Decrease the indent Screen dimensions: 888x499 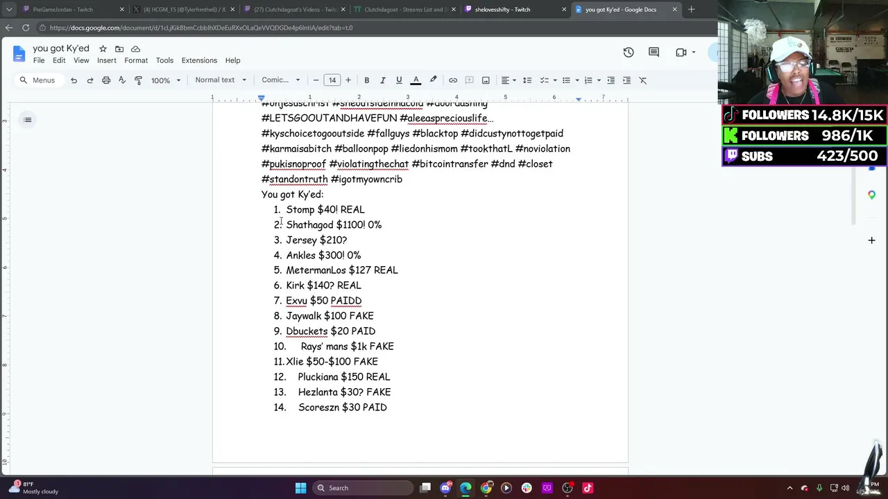[x=610, y=80]
